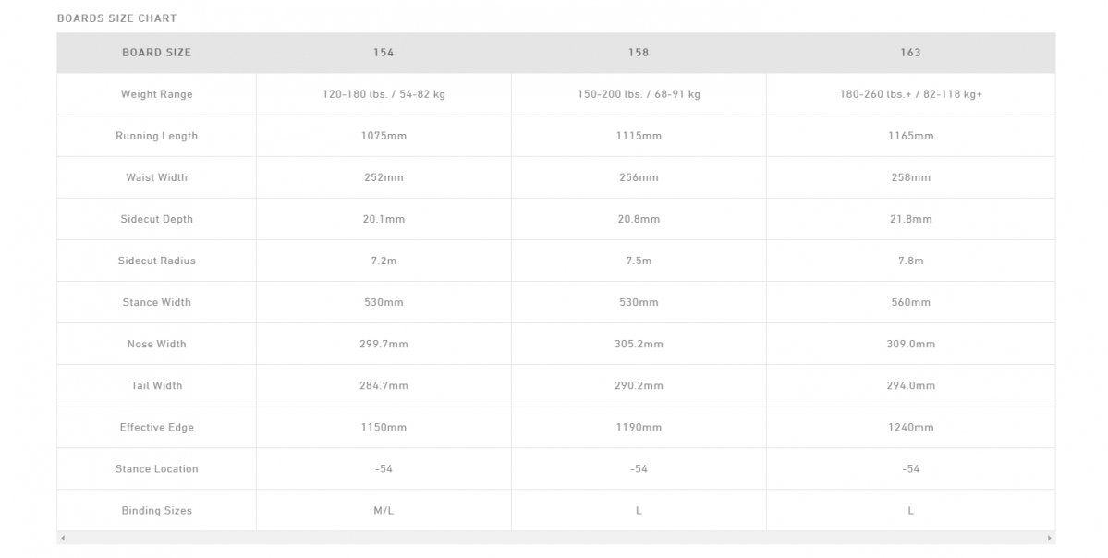Click the horizontal scrollbar track under table
The width and height of the screenshot is (1108, 558).
click(554, 538)
